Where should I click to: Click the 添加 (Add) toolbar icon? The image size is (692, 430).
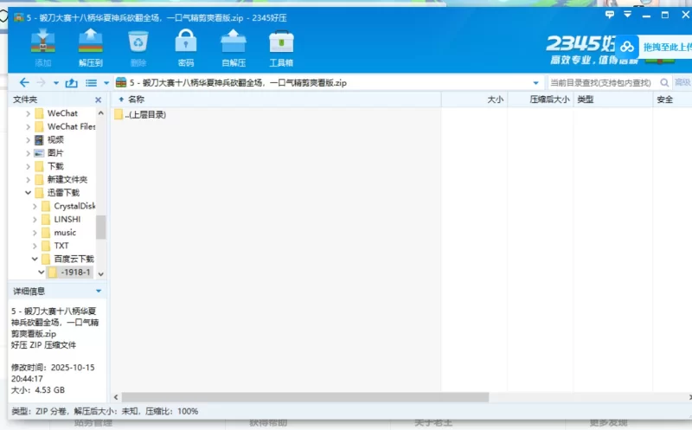(42, 47)
